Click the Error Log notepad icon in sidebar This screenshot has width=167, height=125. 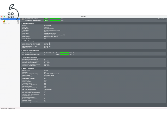point(4,23)
